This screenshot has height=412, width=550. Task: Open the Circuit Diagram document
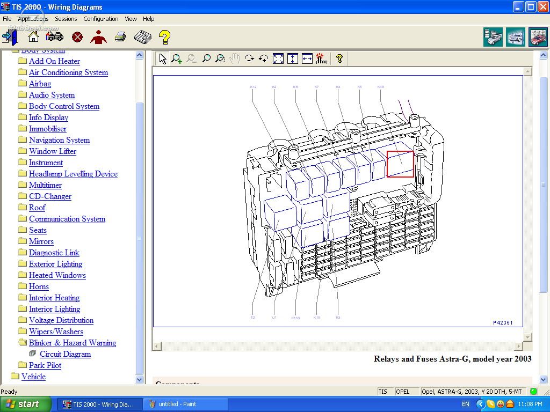(x=65, y=354)
